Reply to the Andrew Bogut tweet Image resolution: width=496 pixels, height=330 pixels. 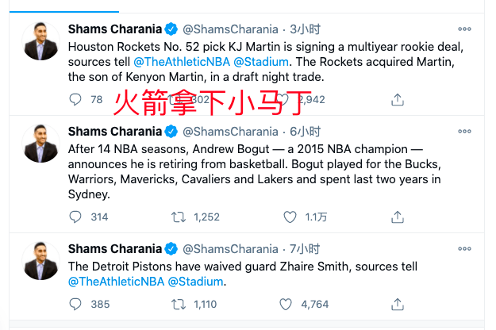click(x=75, y=217)
